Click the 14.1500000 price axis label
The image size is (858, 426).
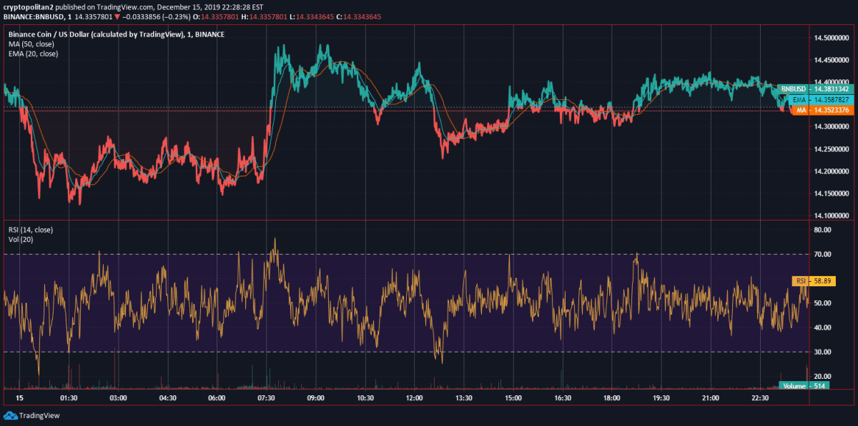pyautogui.click(x=830, y=193)
